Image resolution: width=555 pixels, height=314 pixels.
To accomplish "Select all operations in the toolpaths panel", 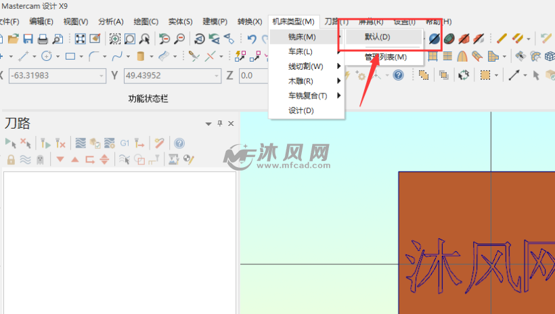I will (x=11, y=143).
